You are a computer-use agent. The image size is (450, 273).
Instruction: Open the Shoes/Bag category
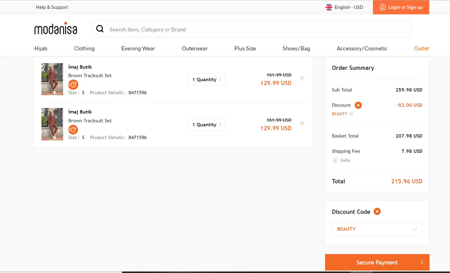point(296,48)
